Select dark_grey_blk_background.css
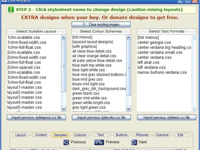 tap(99, 88)
